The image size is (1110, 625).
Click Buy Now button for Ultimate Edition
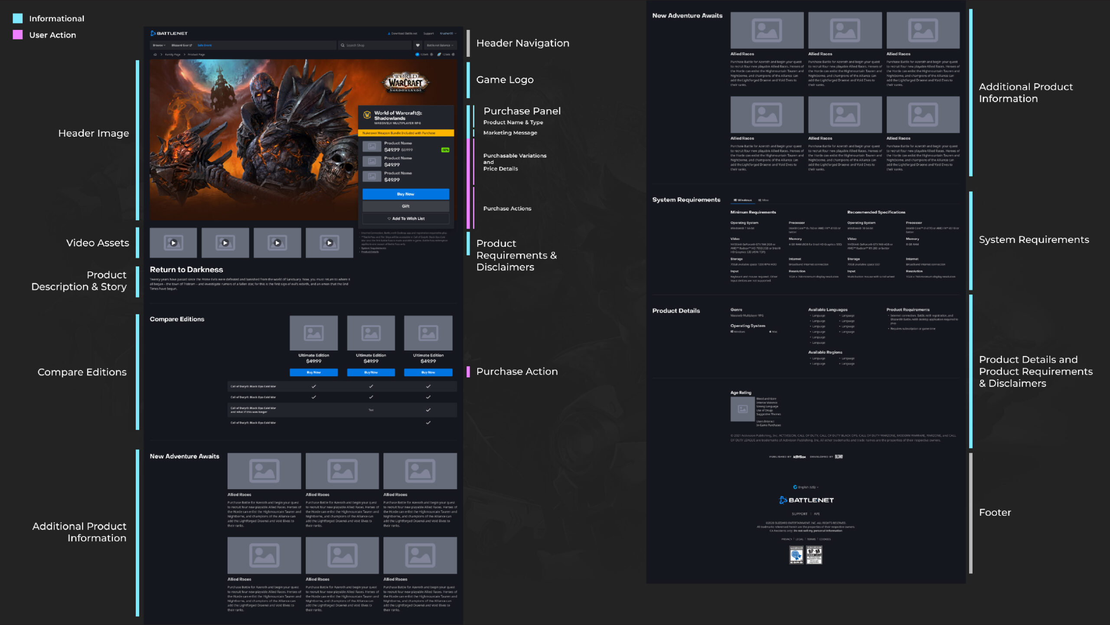pyautogui.click(x=313, y=371)
